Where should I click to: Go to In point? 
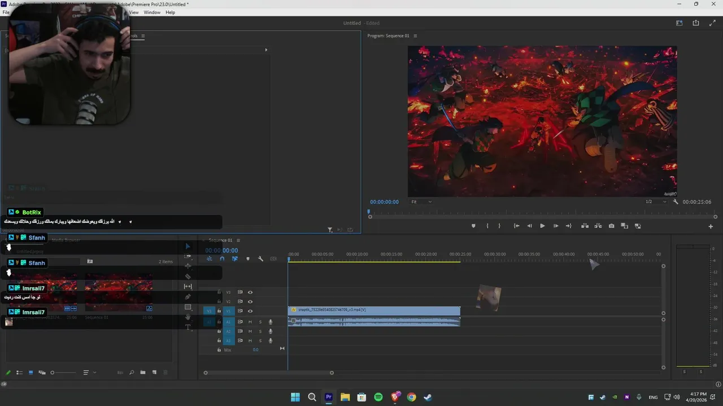pyautogui.click(x=516, y=226)
